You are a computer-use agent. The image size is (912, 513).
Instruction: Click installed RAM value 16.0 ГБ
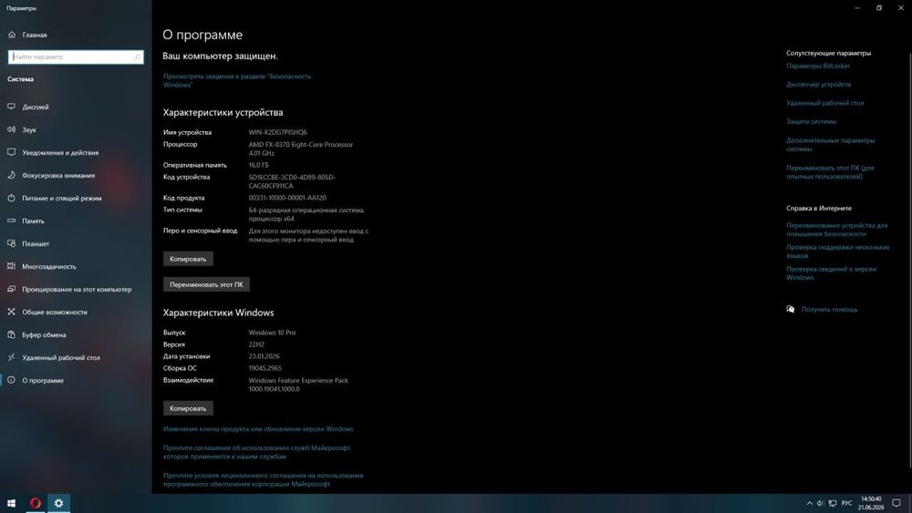(259, 165)
